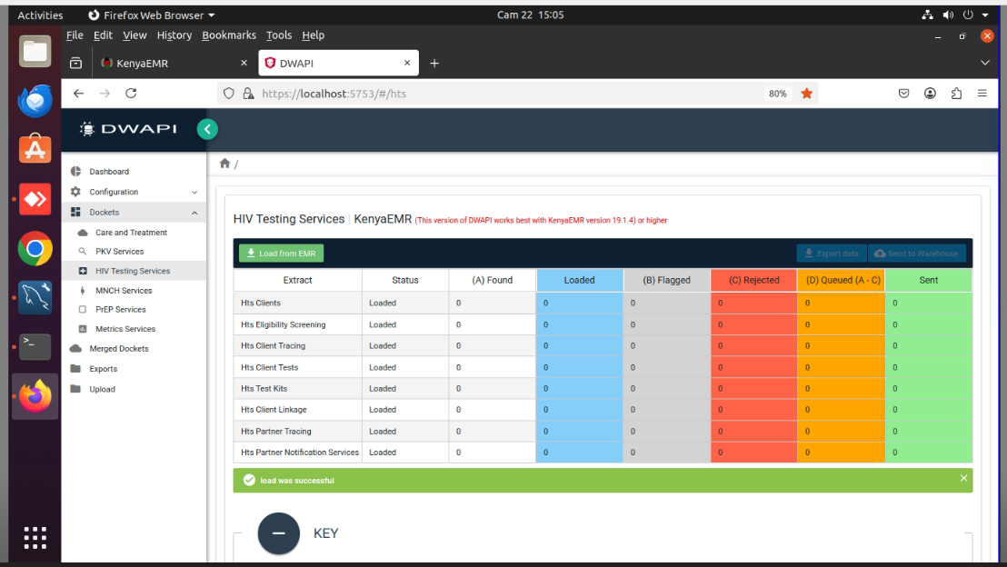This screenshot has height=567, width=1007.
Task: Dismiss the load was successful message
Action: (x=963, y=478)
